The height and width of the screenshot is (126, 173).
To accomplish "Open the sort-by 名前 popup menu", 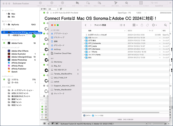I will (53, 9).
